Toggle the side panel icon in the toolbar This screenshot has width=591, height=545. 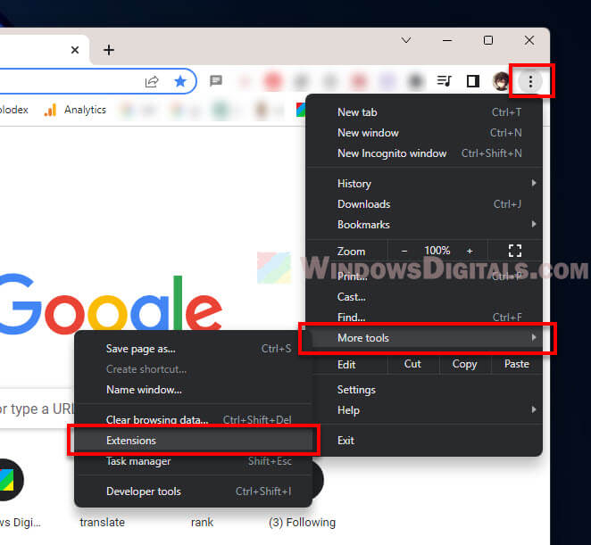472,81
